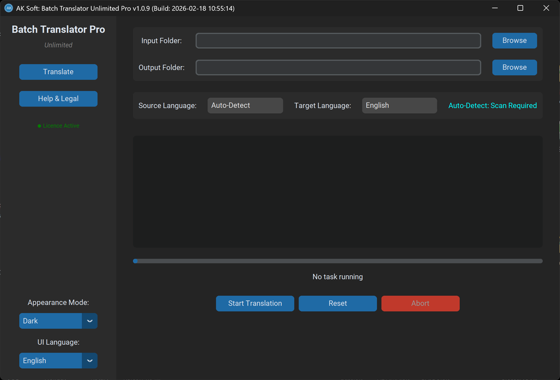Click the empty translation log panel
This screenshot has height=380, width=560.
point(338,191)
